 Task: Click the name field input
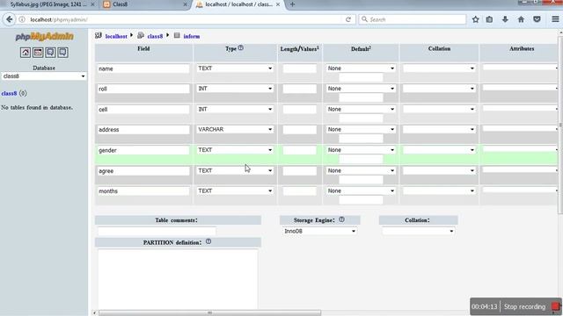point(143,68)
